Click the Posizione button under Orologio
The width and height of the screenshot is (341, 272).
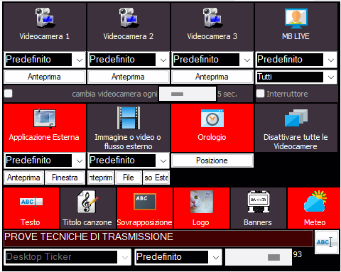212,161
